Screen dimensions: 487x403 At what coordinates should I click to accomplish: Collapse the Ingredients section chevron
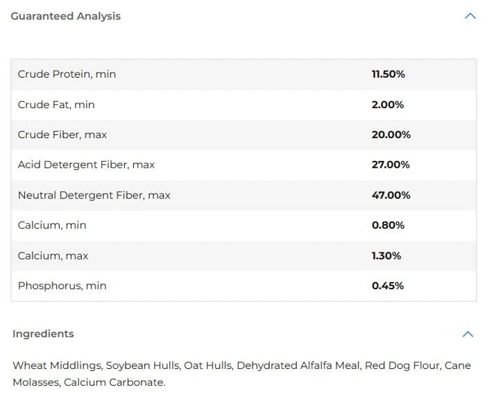(x=468, y=334)
